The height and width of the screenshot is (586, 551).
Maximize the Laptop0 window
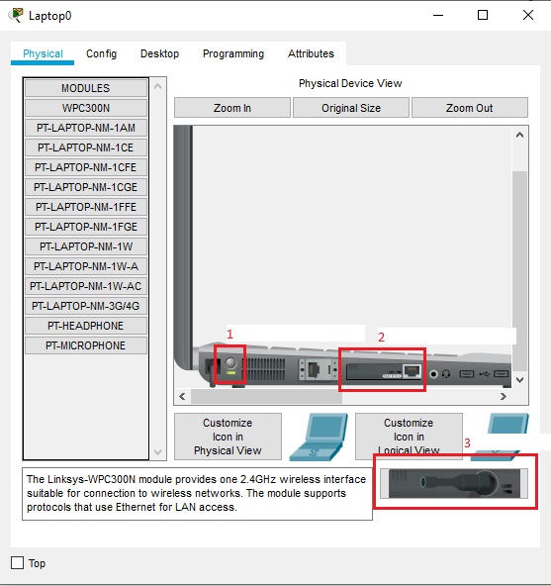[x=483, y=15]
